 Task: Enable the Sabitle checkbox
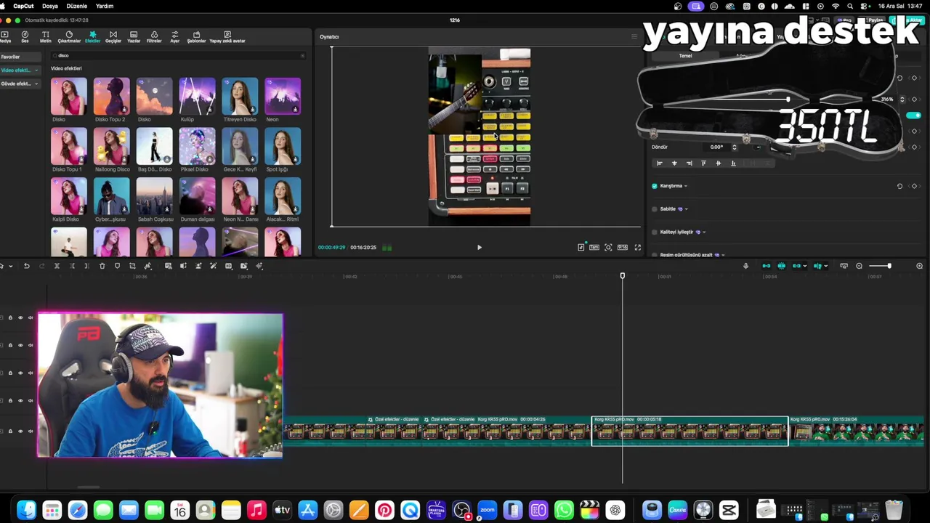pyautogui.click(x=655, y=209)
